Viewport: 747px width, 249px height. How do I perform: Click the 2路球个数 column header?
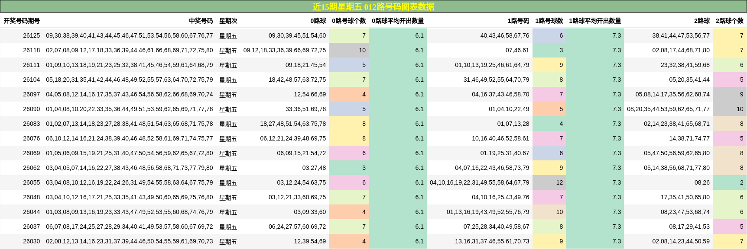(x=729, y=21)
